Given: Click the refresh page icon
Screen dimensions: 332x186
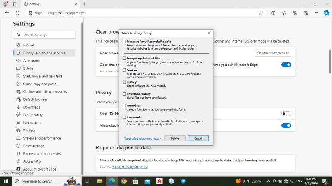Looking at the screenshot, I should tap(18, 13).
